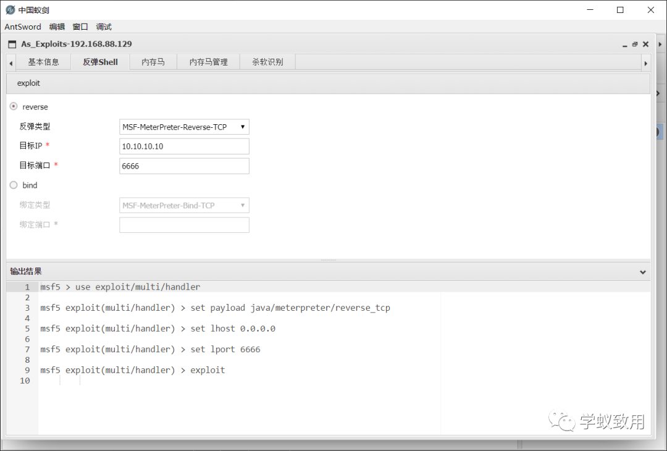Close the As_Exploits inner panel
This screenshot has width=667, height=451.
(x=645, y=44)
